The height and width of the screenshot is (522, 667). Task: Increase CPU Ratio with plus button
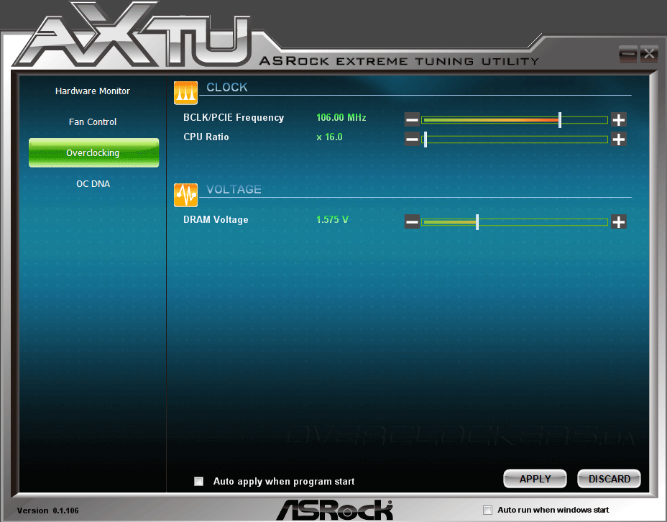click(619, 139)
